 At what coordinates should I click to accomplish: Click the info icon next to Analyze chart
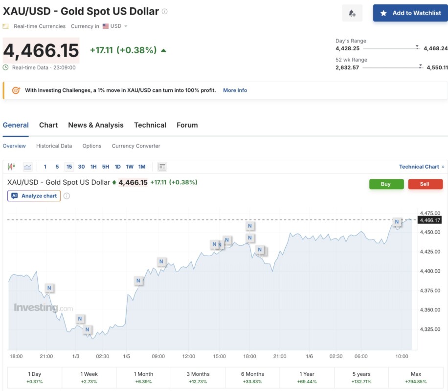pyautogui.click(x=67, y=195)
